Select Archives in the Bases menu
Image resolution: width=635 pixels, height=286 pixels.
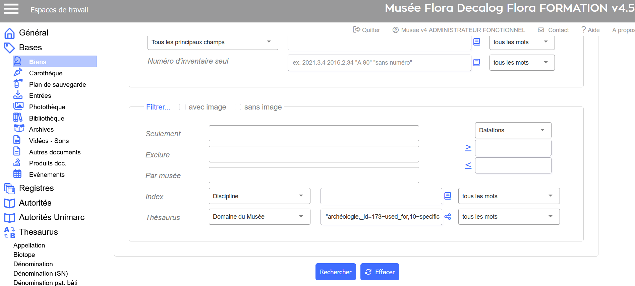coord(41,129)
